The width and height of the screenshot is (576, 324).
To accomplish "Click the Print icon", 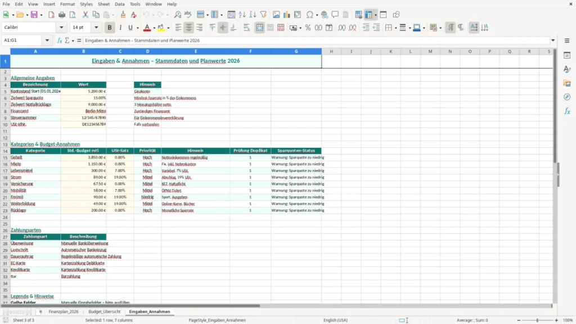I will pos(62,15).
